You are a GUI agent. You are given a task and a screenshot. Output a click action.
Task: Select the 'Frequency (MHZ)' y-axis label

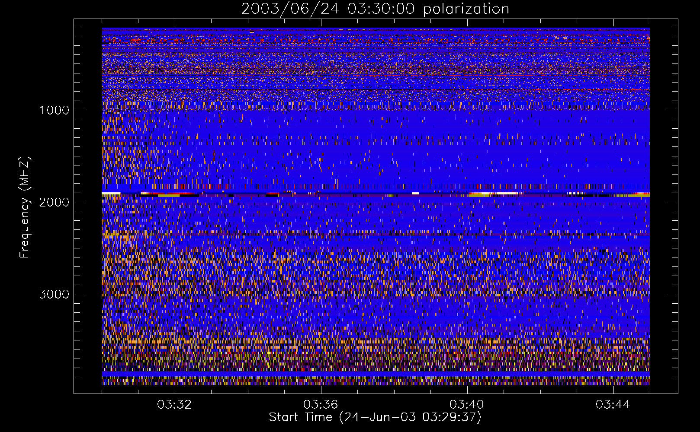pos(25,207)
